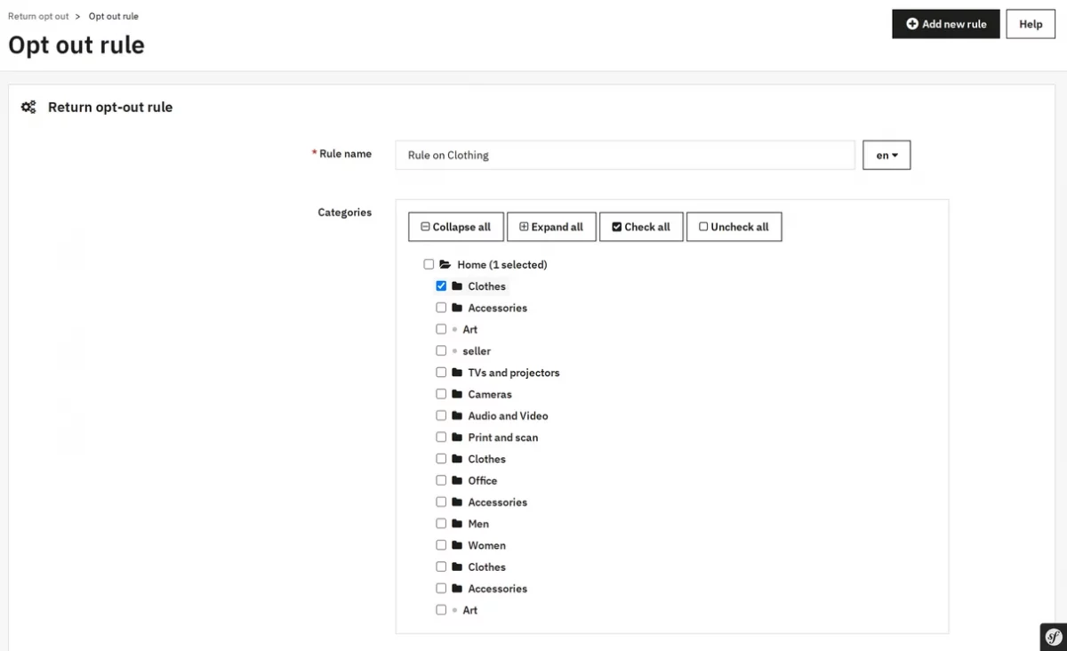Tick the Print and scan checkbox

[x=441, y=438]
